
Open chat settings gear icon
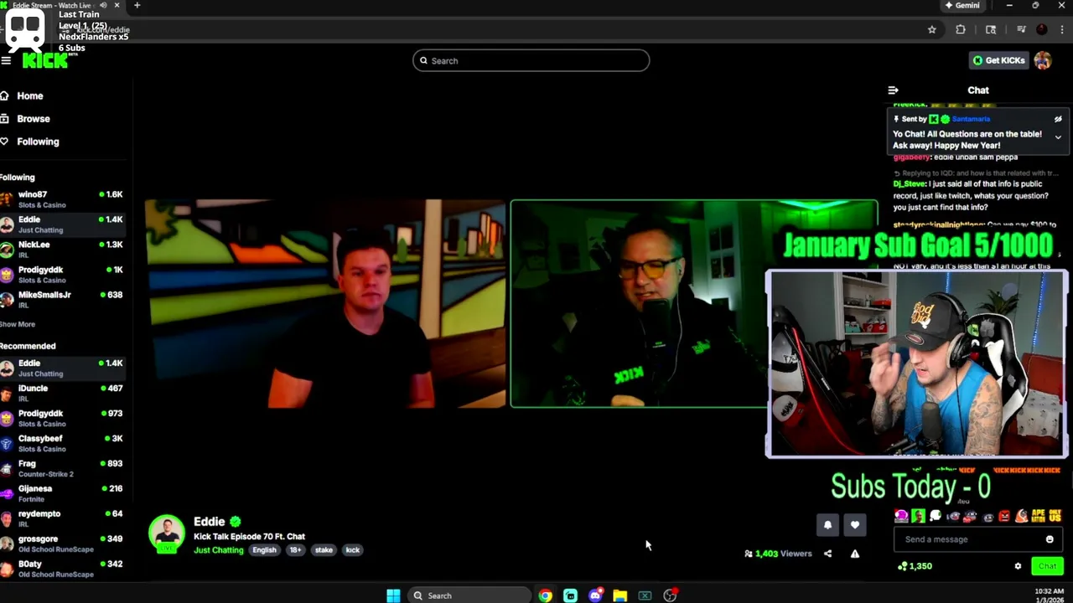click(1018, 566)
